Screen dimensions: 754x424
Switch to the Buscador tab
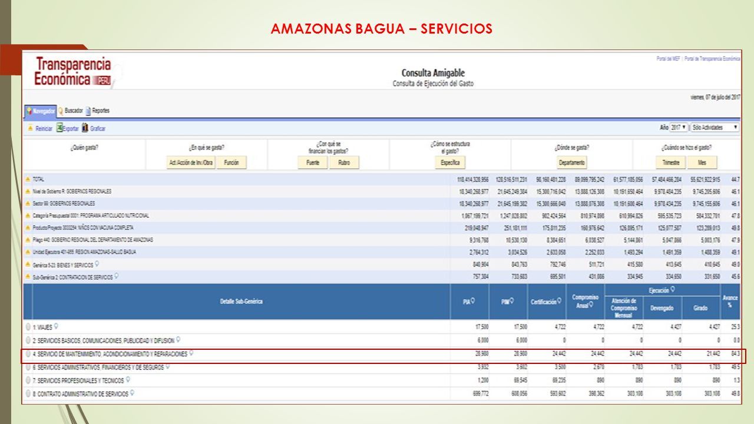coord(70,111)
